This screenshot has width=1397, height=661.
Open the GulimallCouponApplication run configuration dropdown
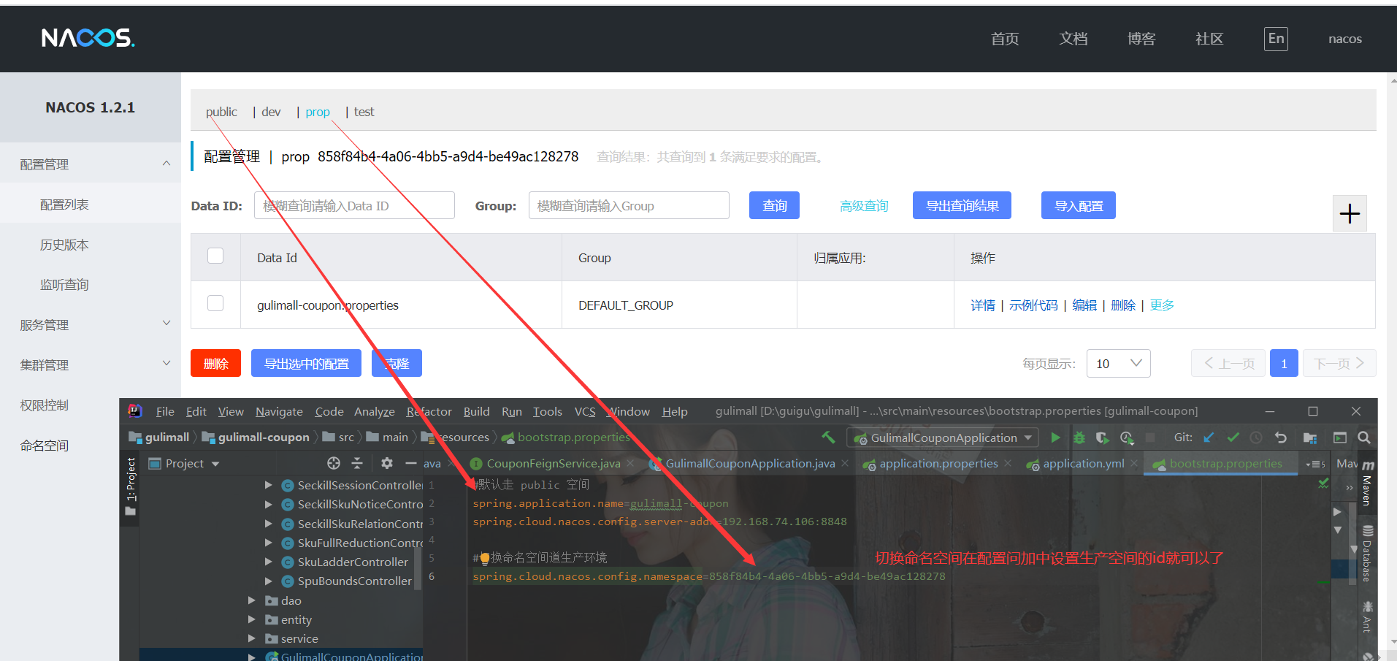[x=944, y=438]
